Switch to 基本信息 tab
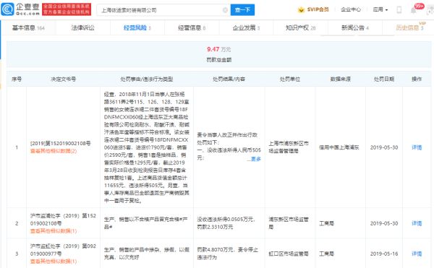This screenshot has width=434, height=268. click(28, 27)
